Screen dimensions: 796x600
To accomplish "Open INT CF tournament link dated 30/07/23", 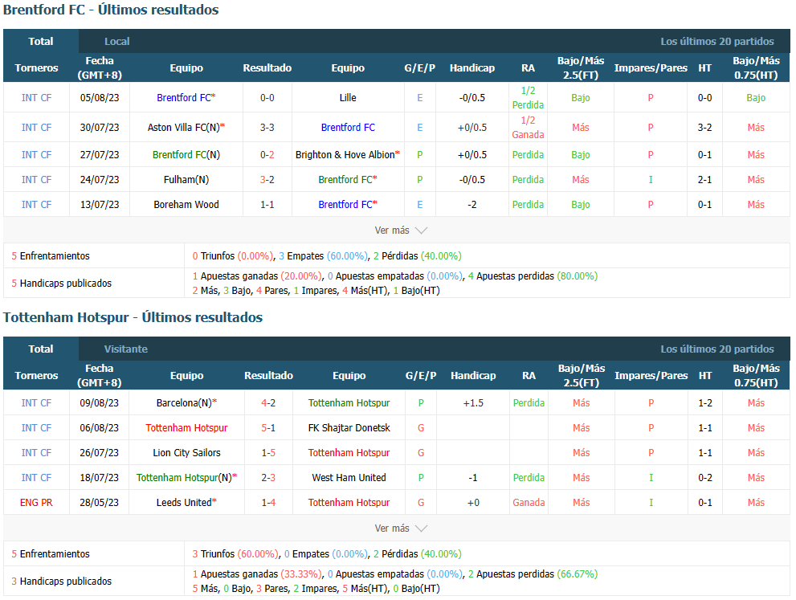I will click(36, 128).
